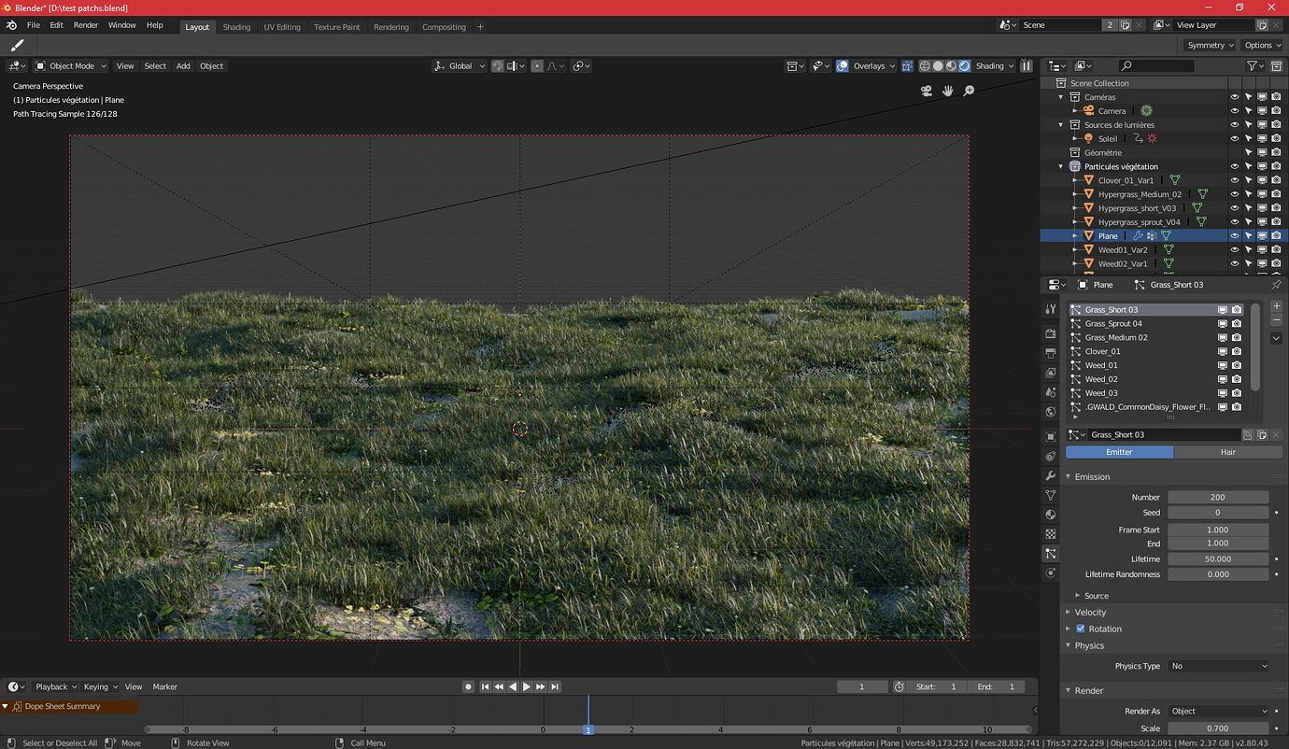Hide Clover_01_Var1 in the viewport
The height and width of the screenshot is (749, 1289).
[1234, 180]
